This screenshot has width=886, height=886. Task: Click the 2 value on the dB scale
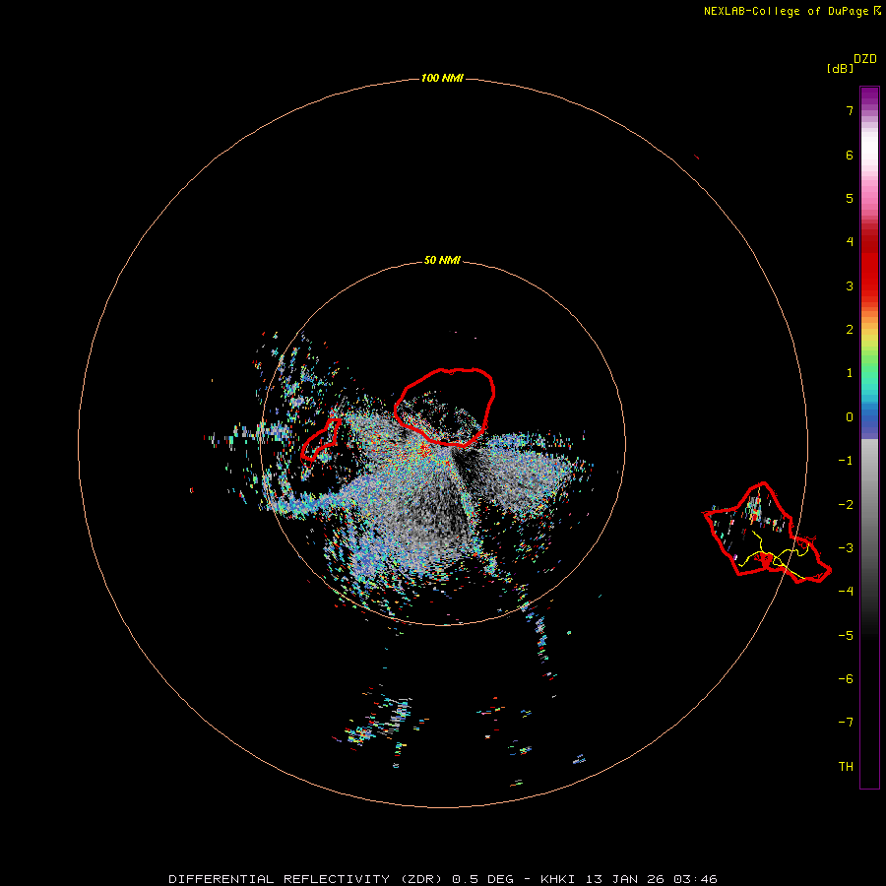[x=850, y=330]
